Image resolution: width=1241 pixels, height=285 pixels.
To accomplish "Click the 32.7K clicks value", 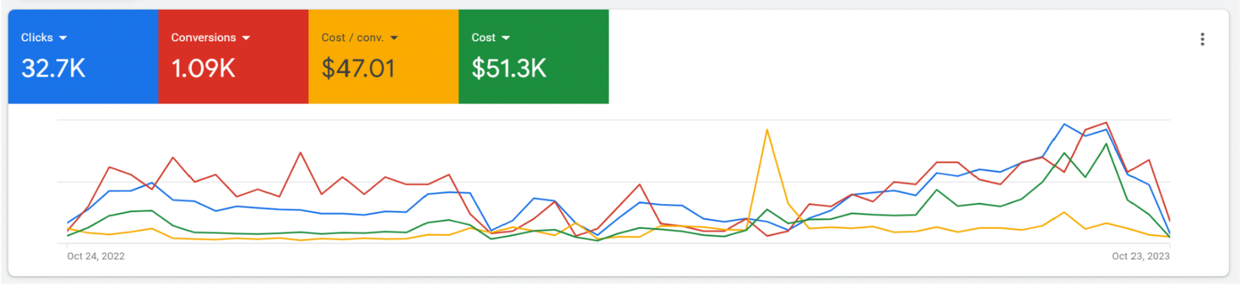I will [x=53, y=68].
